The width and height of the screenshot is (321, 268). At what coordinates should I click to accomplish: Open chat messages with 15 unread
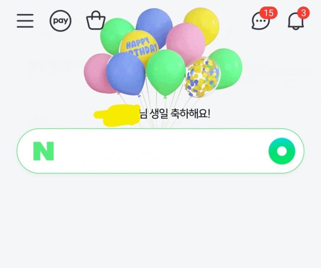point(261,21)
